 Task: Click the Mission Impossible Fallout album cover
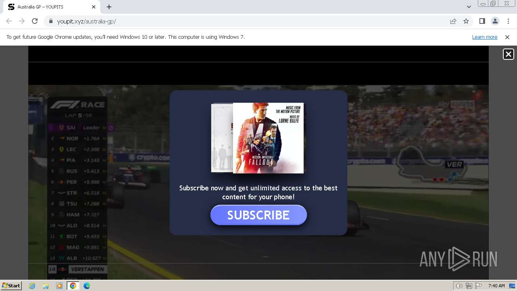point(268,138)
